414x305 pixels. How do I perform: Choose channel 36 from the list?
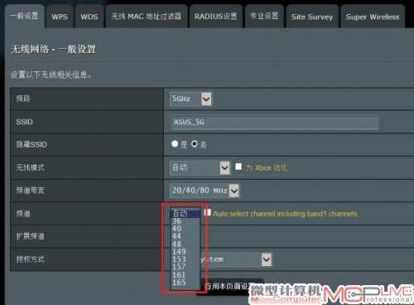click(x=185, y=221)
